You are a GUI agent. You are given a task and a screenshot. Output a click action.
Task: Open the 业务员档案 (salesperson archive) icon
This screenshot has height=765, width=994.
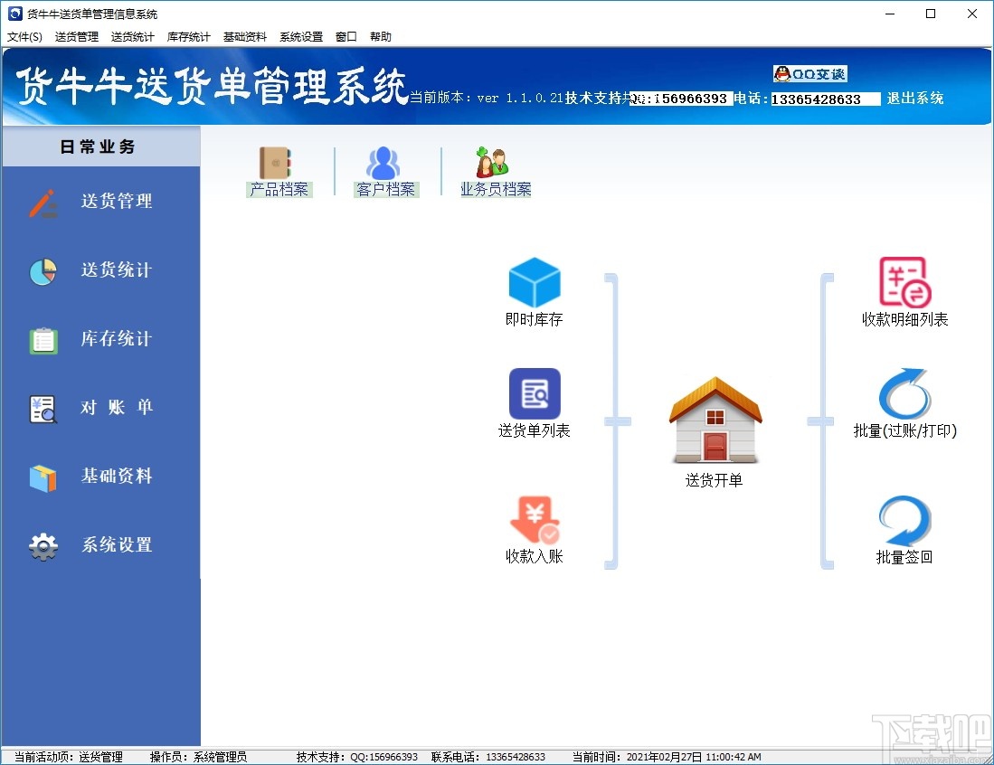coord(492,170)
